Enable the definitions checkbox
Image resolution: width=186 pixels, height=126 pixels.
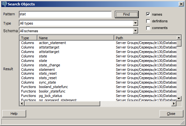[148, 21]
